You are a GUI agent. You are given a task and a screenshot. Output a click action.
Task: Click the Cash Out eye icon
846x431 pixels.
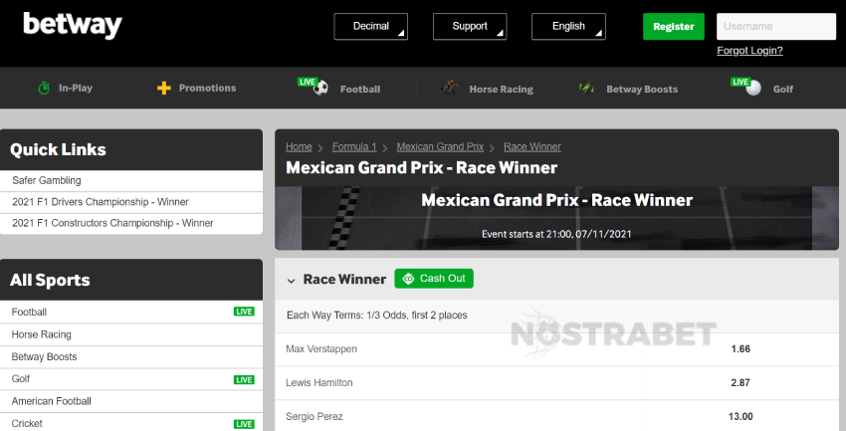(408, 279)
